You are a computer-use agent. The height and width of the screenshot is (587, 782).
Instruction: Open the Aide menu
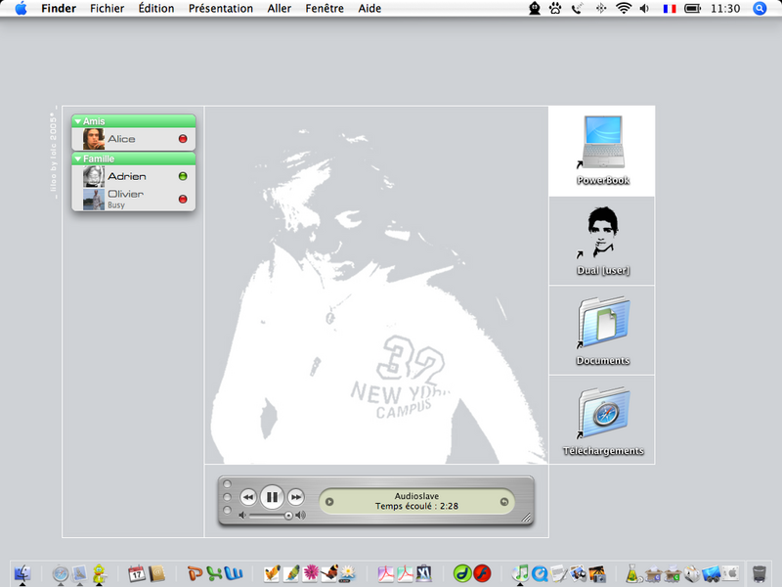369,9
